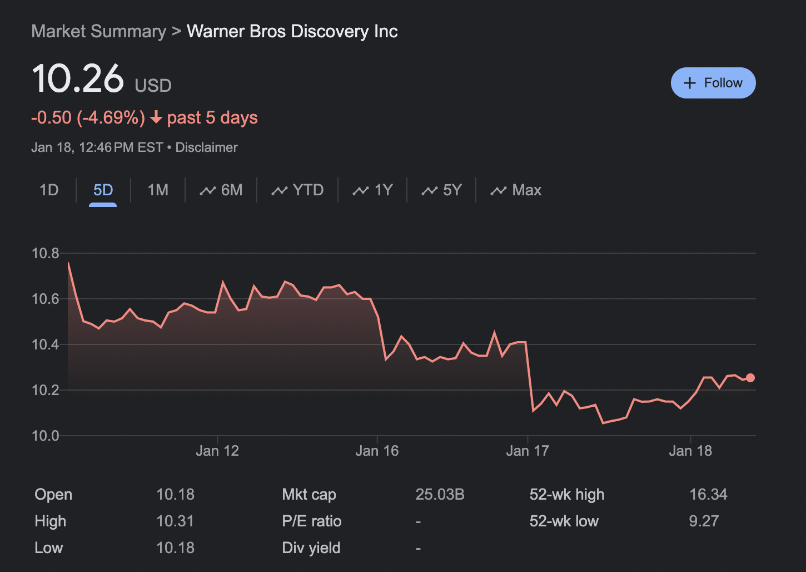Click the Follow button

coord(713,83)
